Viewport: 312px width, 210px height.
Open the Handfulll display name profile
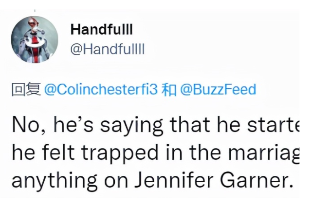click(x=101, y=30)
